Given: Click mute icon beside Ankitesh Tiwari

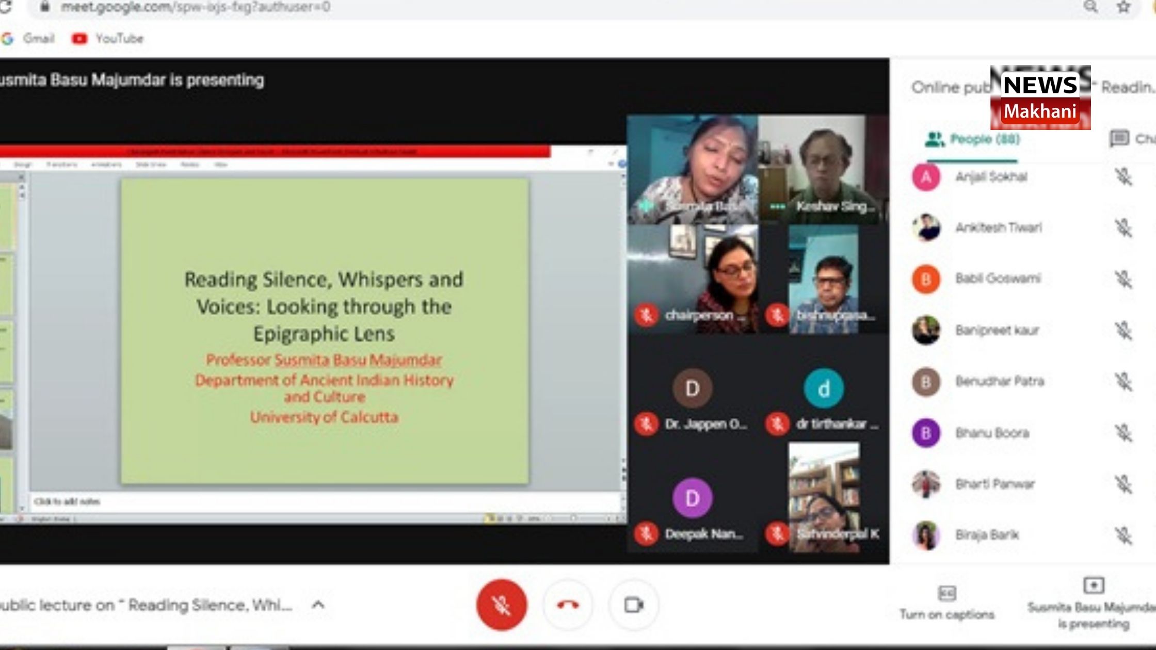Looking at the screenshot, I should coord(1123,228).
